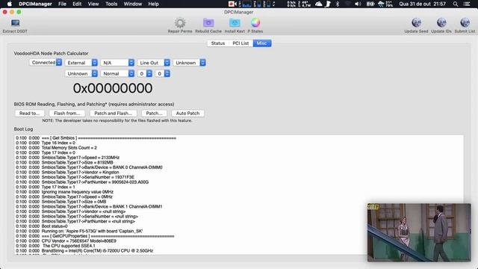The height and width of the screenshot is (269, 478).
Task: Open the File menu
Action: pos(62,4)
